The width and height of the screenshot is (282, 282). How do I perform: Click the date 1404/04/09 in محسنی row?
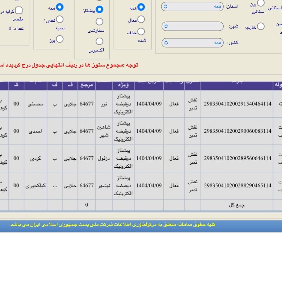(149, 104)
